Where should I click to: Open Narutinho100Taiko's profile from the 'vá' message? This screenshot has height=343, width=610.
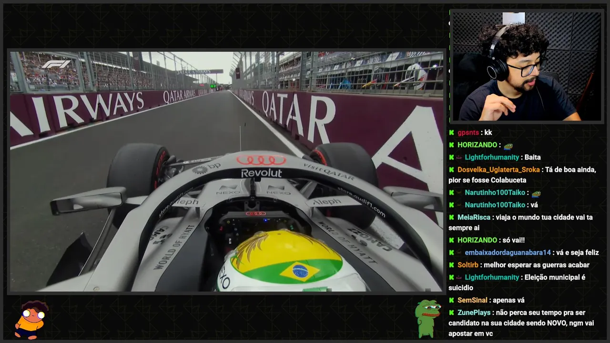point(495,205)
